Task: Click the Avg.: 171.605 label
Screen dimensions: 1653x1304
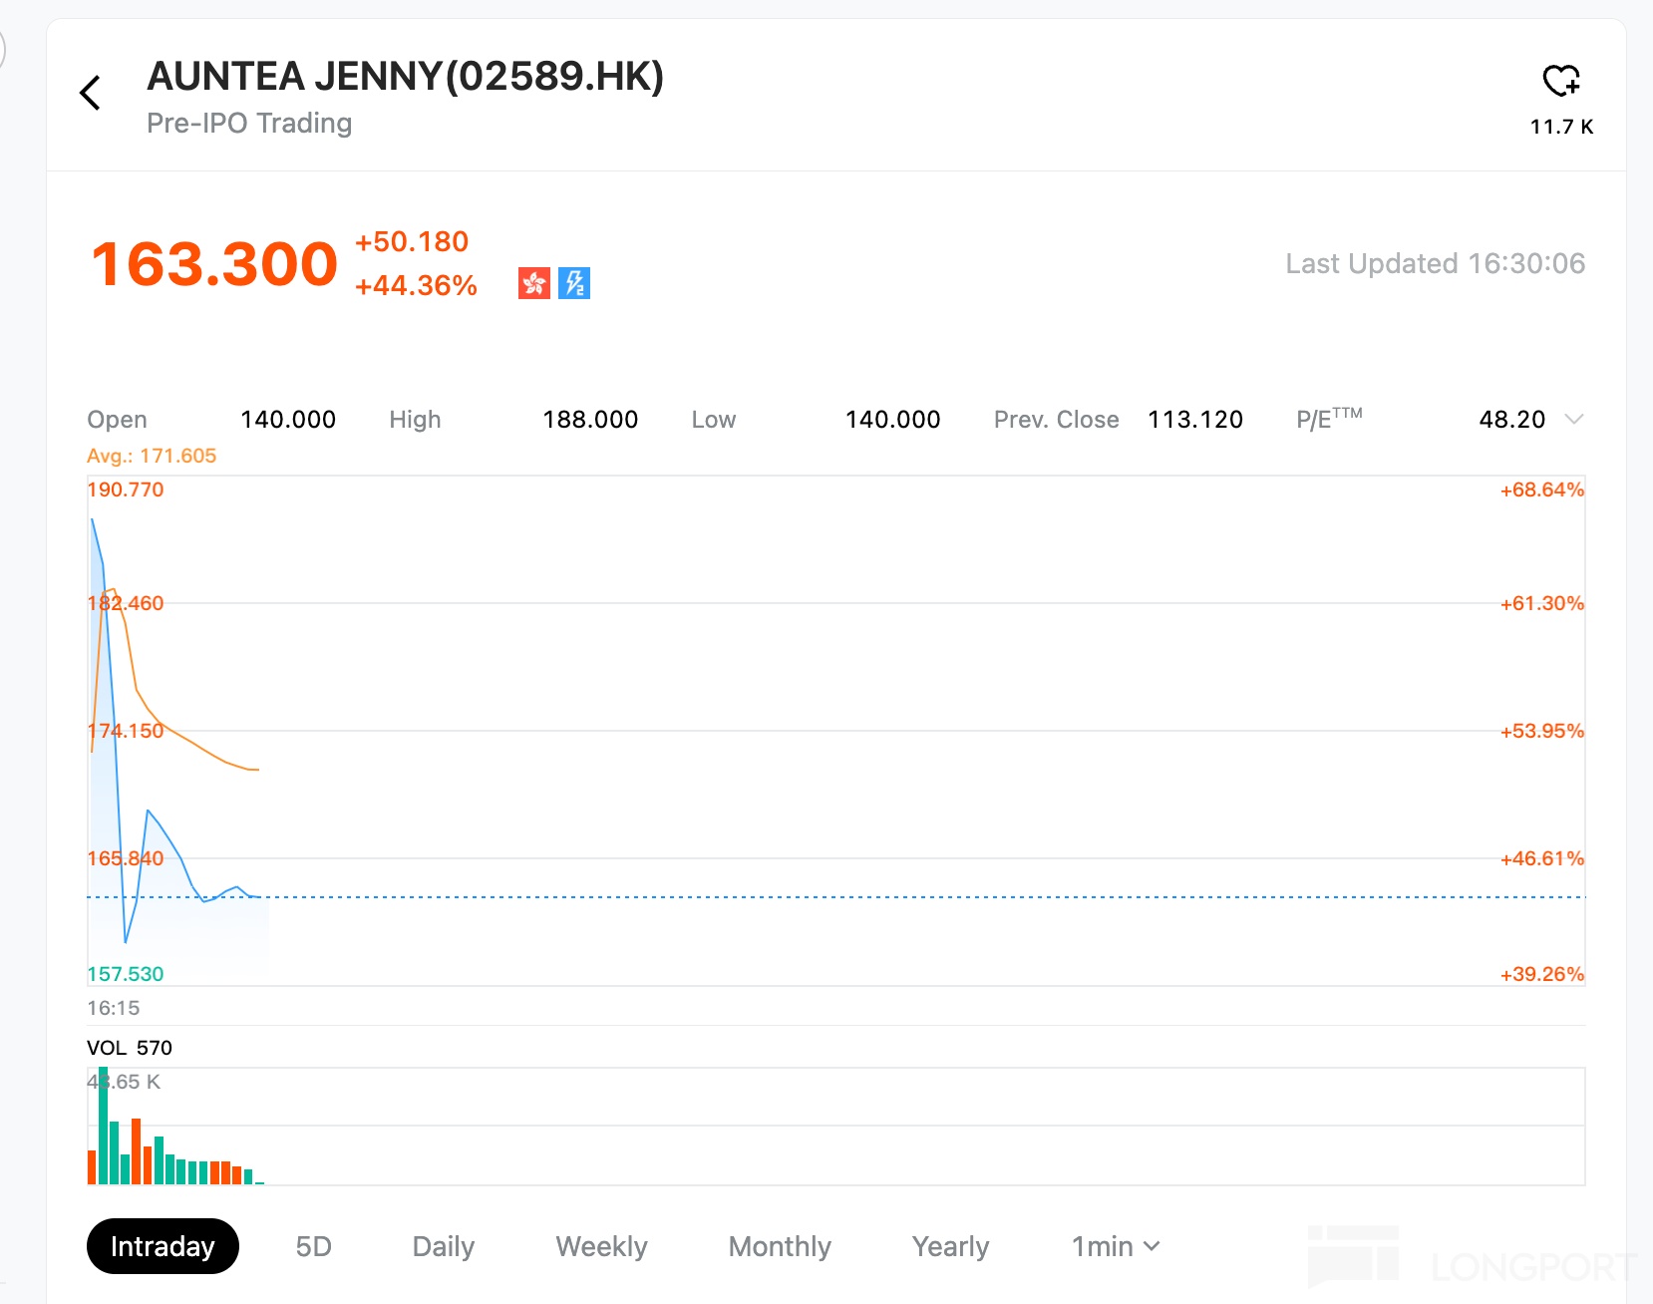Action: [x=152, y=456]
